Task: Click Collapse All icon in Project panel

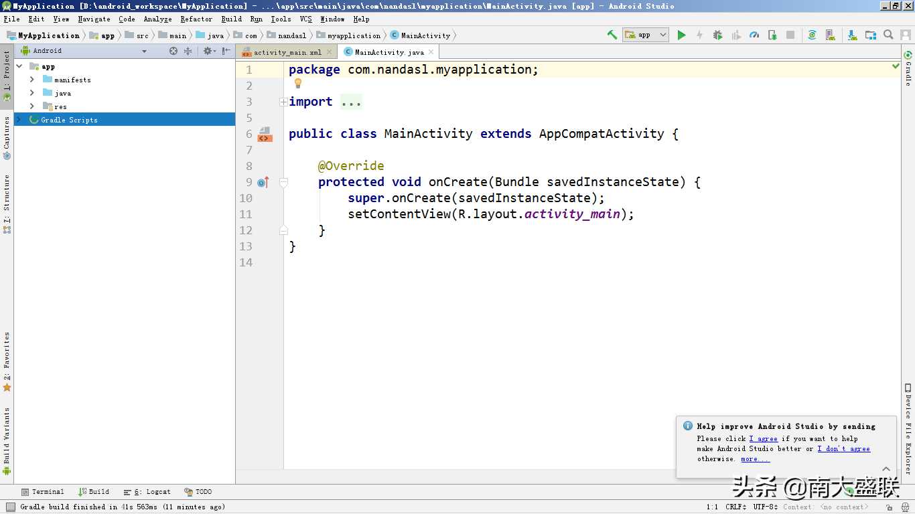Action: (188, 51)
